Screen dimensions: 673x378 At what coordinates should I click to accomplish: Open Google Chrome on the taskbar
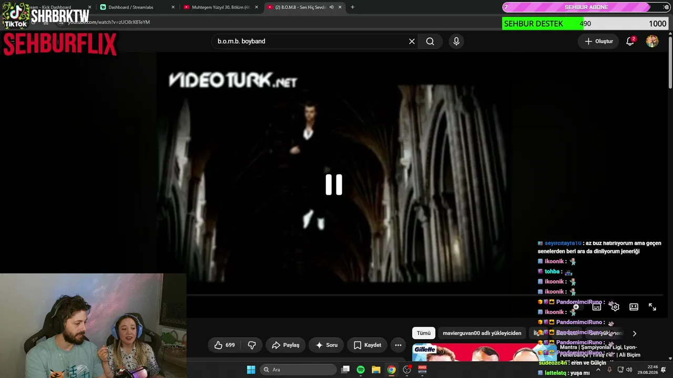(391, 370)
